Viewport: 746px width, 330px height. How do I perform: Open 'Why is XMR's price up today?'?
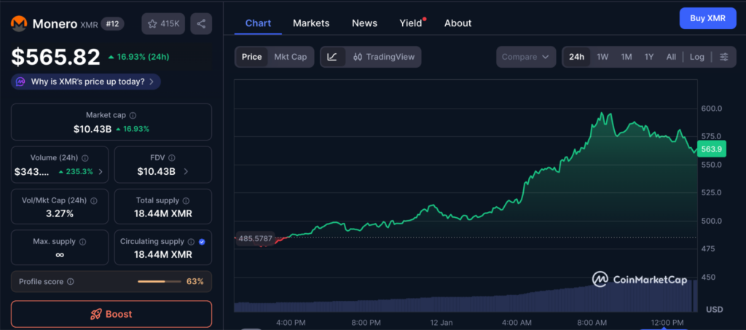[x=87, y=82]
